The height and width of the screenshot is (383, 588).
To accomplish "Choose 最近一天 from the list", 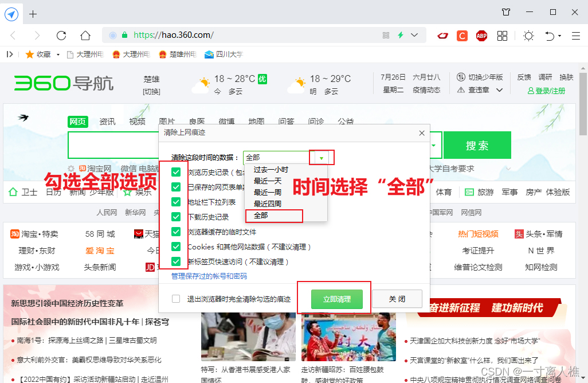I will [x=268, y=181].
